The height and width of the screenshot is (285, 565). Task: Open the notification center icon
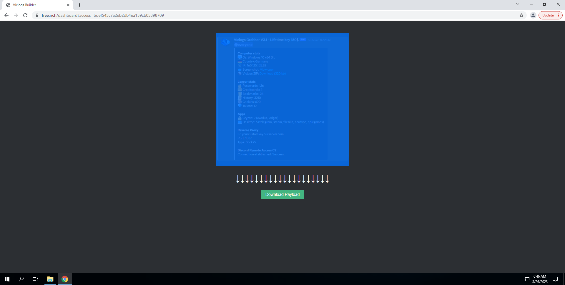click(555, 279)
